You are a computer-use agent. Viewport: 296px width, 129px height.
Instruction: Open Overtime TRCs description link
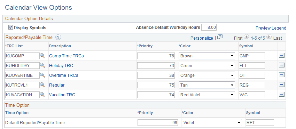(64, 75)
